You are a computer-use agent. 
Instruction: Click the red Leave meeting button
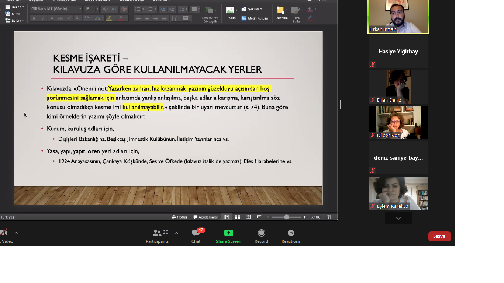pos(439,236)
